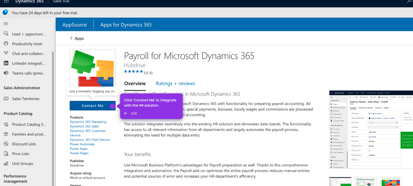Image resolution: width=413 pixels, height=186 pixels.
Task: Click the Sales Territories map icon
Action: [6, 98]
